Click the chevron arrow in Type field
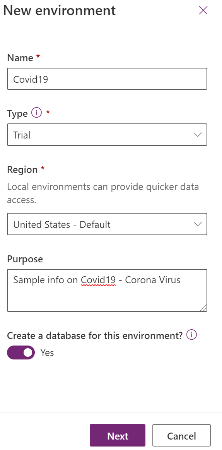Image resolution: width=222 pixels, height=450 pixels. (198, 135)
